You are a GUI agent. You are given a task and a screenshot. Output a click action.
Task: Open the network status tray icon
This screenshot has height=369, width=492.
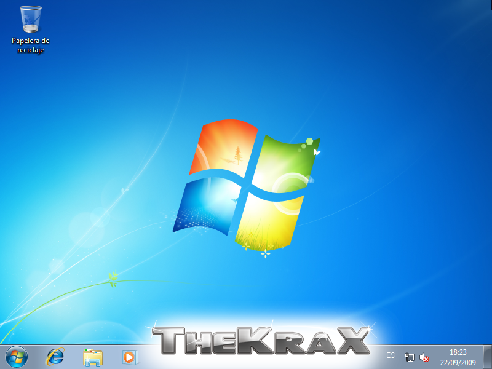409,357
